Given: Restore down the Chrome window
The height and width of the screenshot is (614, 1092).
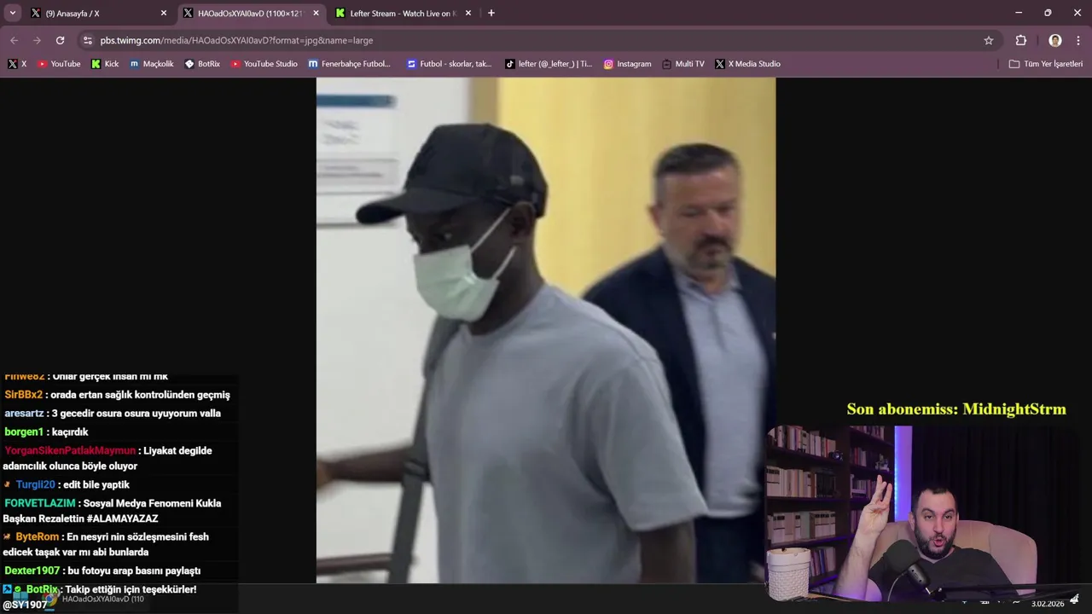Looking at the screenshot, I should tap(1048, 13).
